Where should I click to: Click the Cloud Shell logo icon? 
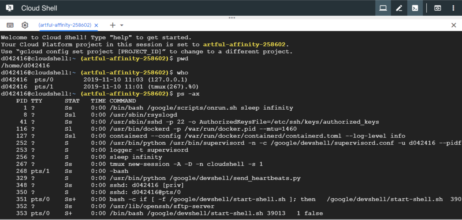[x=10, y=8]
